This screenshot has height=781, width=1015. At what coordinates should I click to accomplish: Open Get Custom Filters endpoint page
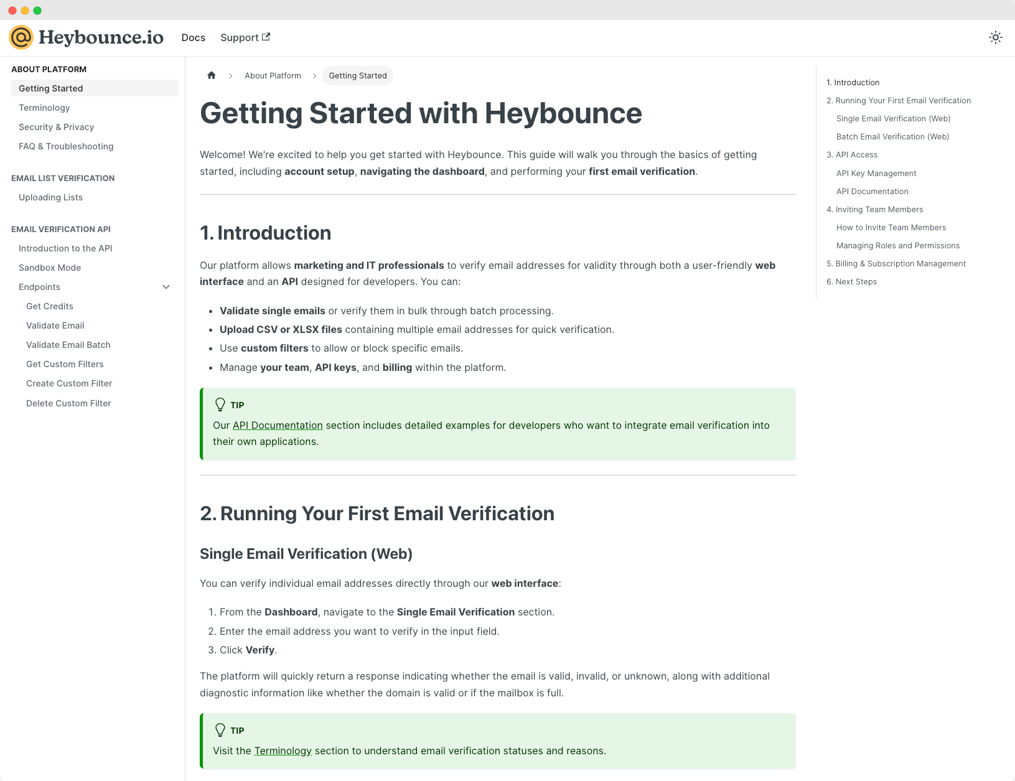tap(65, 364)
